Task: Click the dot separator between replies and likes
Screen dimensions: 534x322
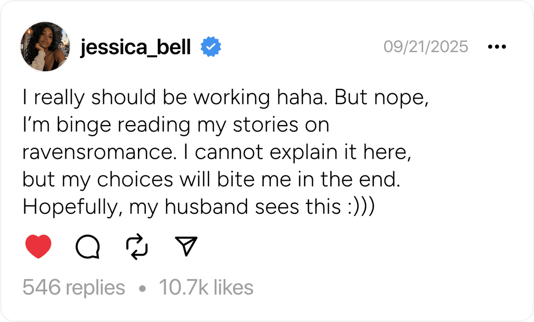Action: (142, 288)
